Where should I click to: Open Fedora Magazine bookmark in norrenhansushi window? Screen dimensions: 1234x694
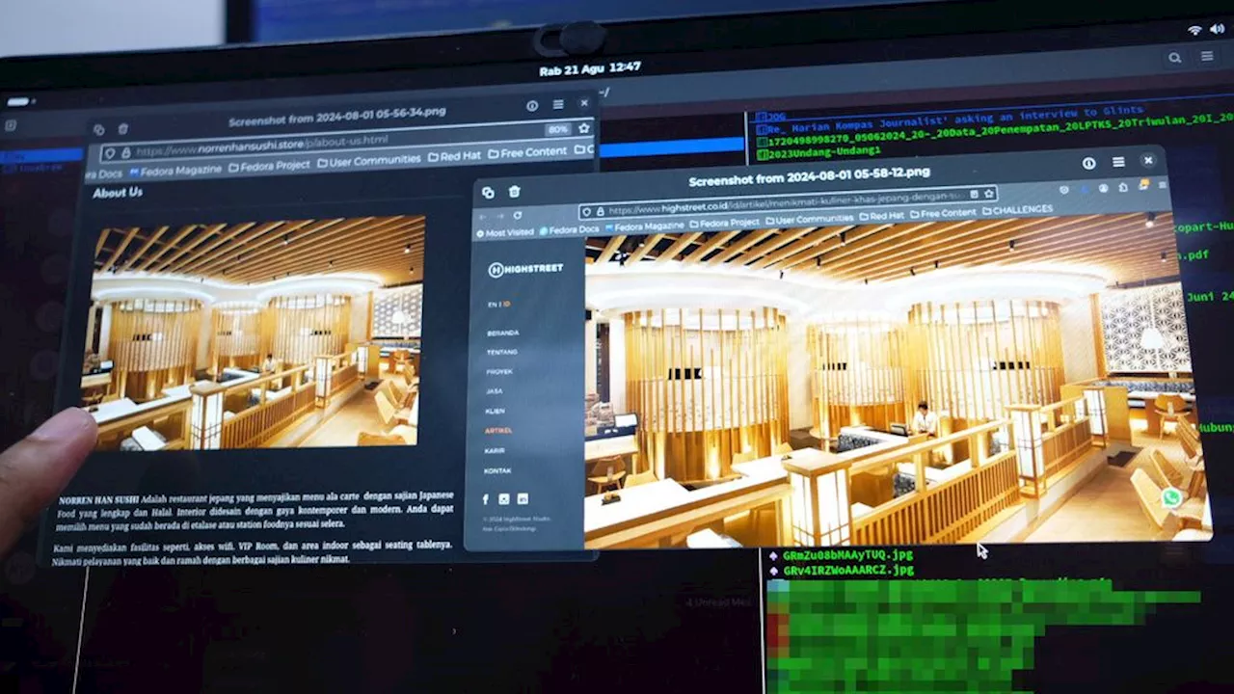(175, 171)
